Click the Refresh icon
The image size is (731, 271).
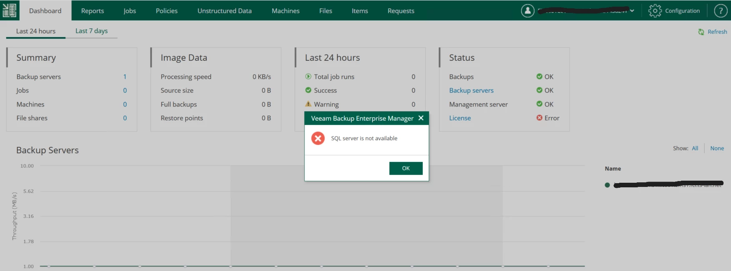pyautogui.click(x=701, y=32)
